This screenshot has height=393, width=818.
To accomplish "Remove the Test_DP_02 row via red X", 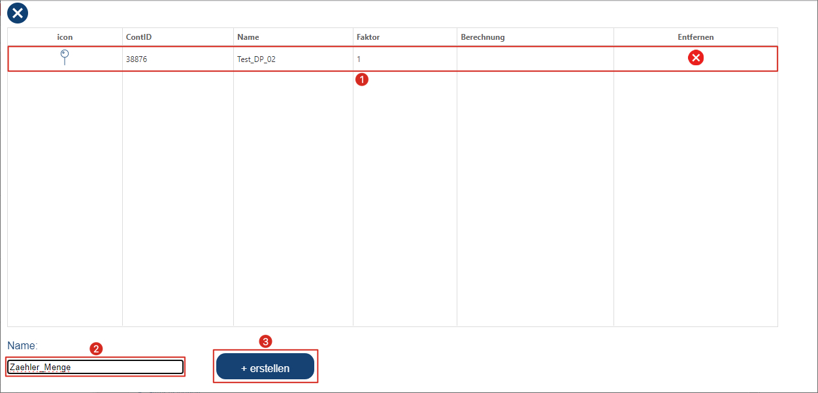I will [x=696, y=58].
